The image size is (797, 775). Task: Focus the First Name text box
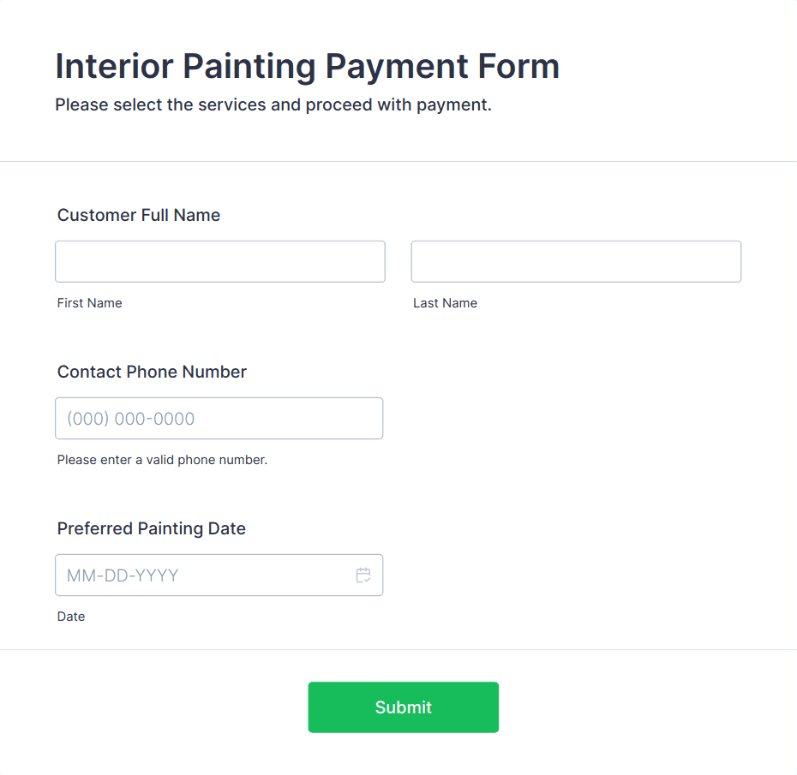[x=220, y=261]
